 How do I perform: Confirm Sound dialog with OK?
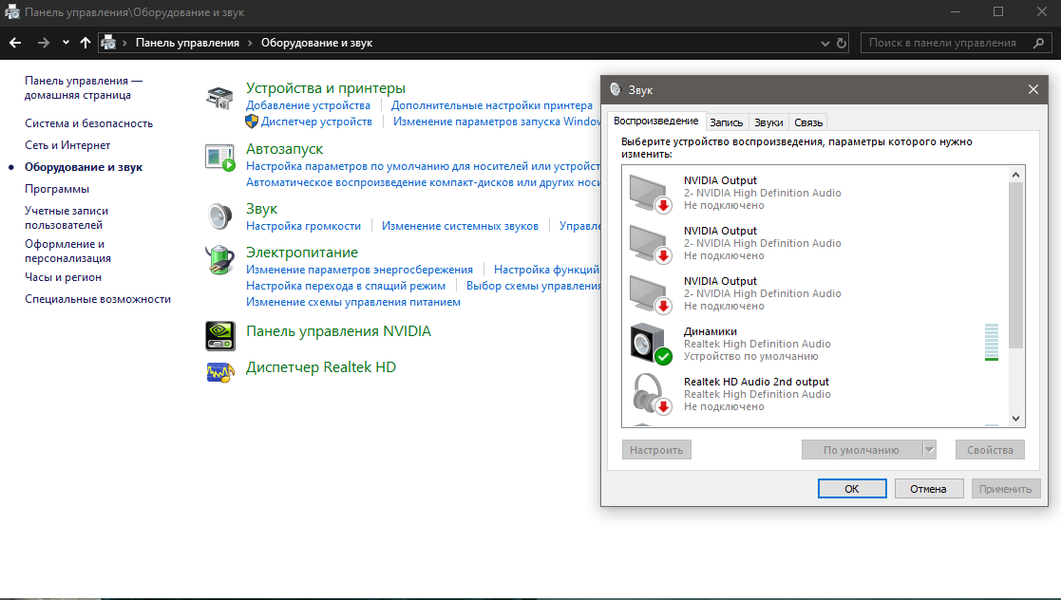point(852,488)
